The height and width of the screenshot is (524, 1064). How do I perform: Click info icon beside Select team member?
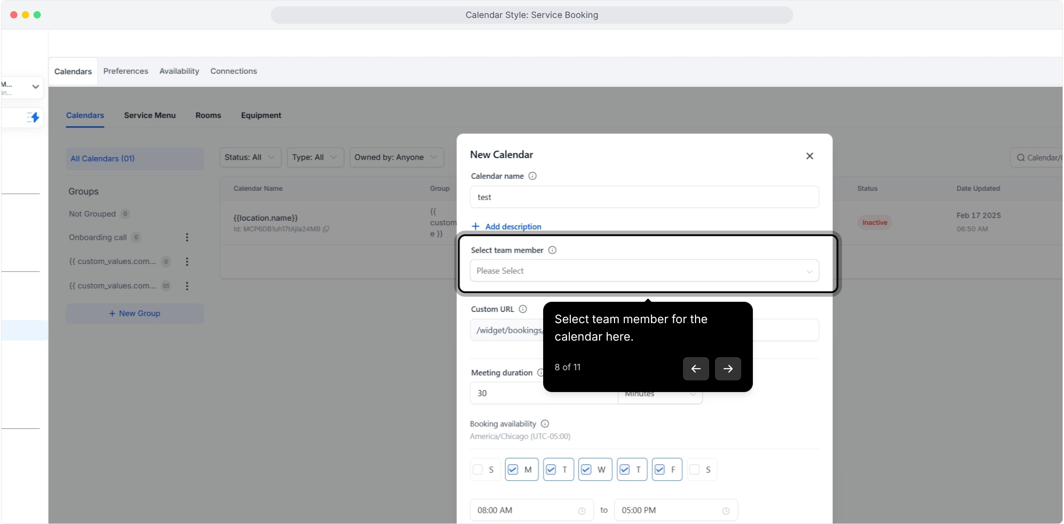(552, 250)
